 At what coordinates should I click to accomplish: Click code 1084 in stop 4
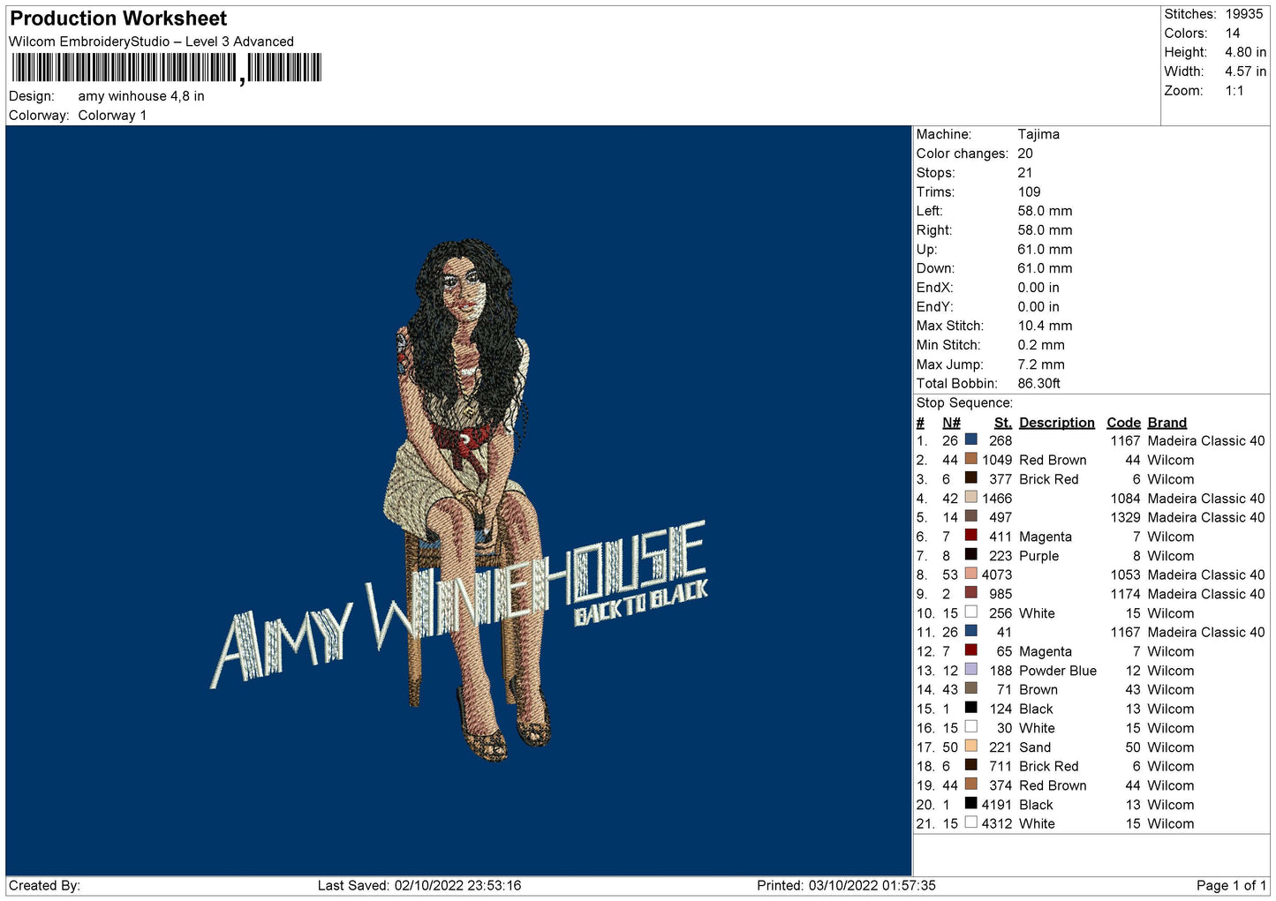pos(1125,499)
